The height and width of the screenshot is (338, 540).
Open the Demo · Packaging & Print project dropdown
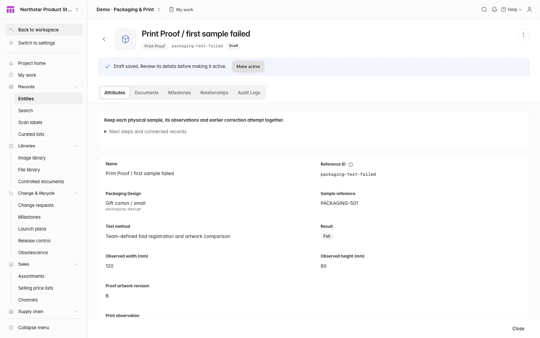pyautogui.click(x=129, y=9)
